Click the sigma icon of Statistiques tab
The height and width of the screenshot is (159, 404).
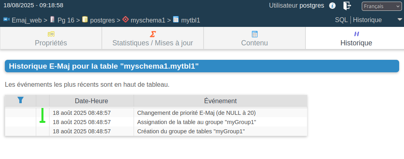pos(153,34)
